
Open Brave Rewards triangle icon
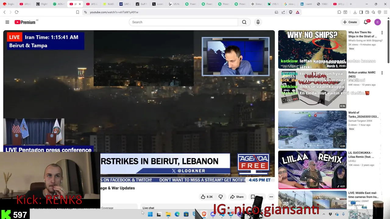coord(297,12)
